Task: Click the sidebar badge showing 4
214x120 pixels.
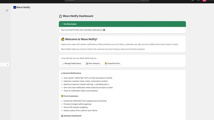Action: (x=7, y=10)
